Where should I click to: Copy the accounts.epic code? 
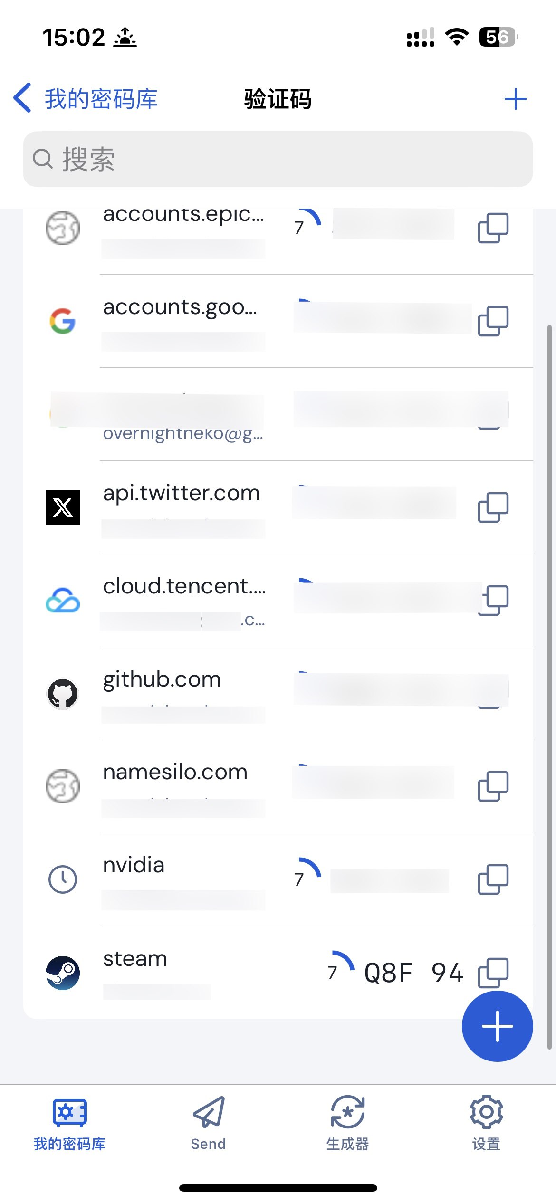[493, 228]
